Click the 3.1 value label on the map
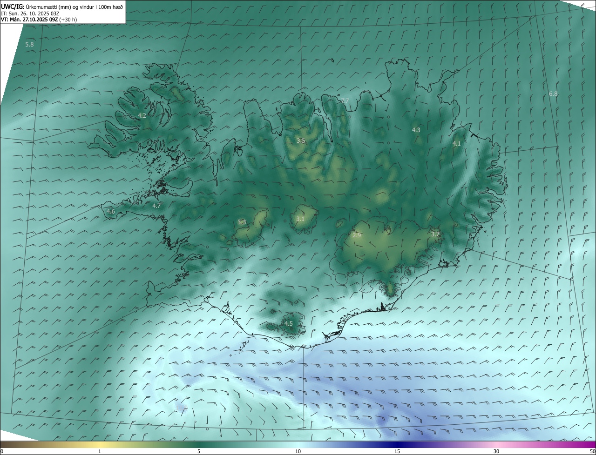596x455 pixels. coord(300,219)
